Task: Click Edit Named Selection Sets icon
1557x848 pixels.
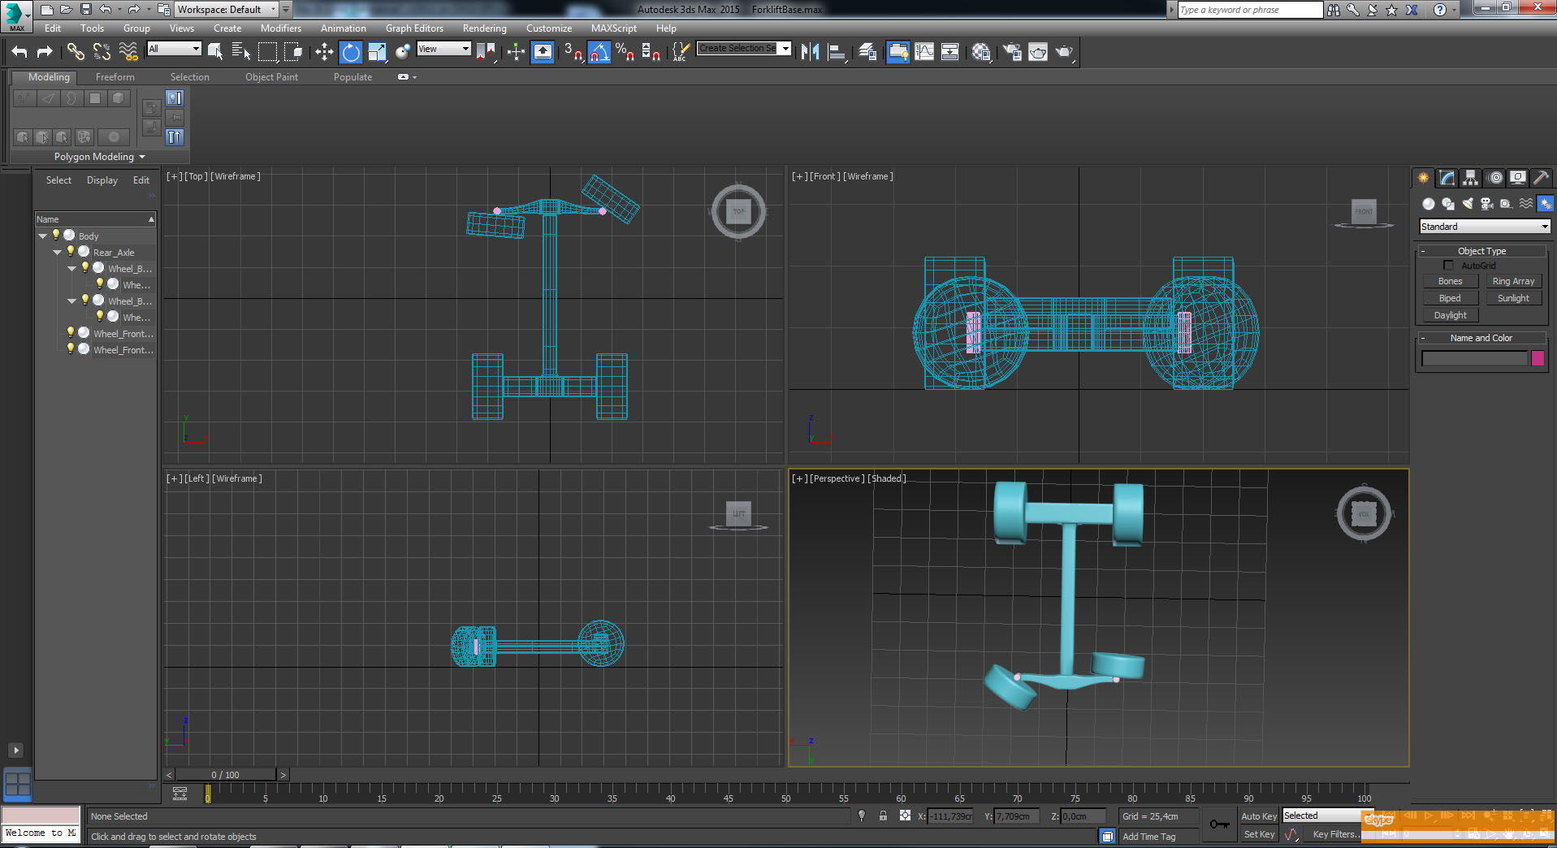Action: (681, 52)
